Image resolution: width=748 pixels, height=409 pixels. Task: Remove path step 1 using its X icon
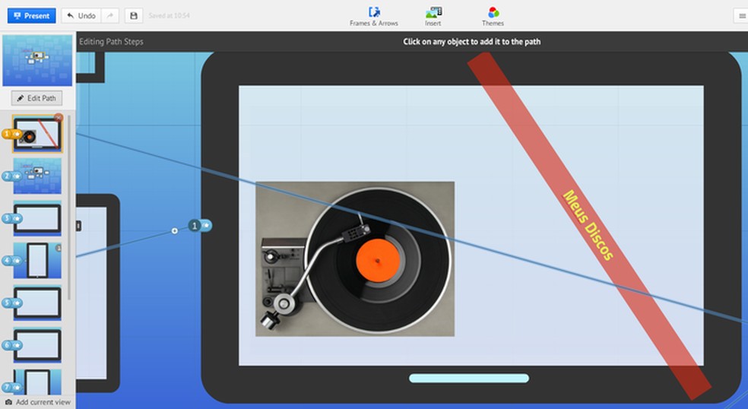click(59, 118)
